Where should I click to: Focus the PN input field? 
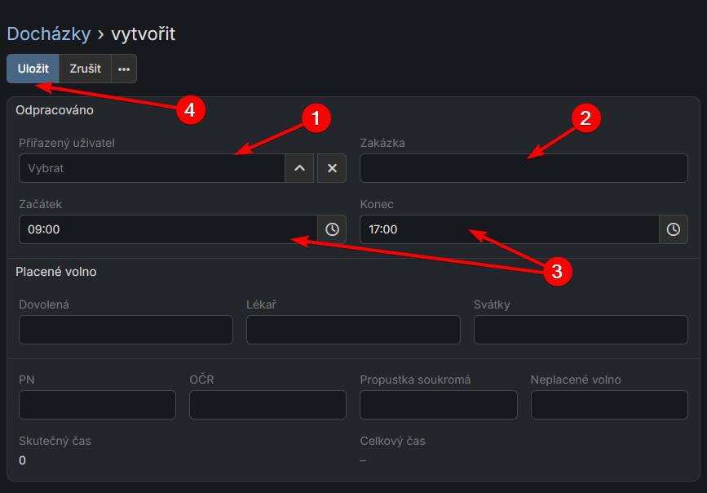[97, 405]
